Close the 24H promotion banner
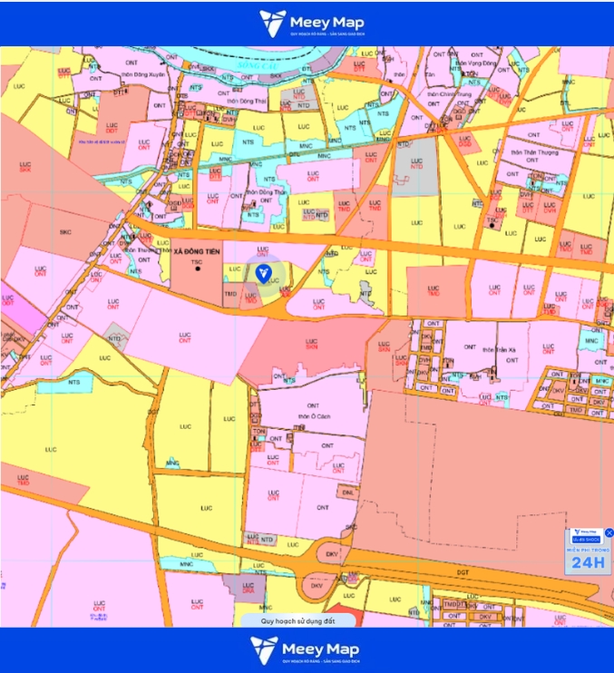Image resolution: width=614 pixels, height=673 pixels. [x=609, y=532]
